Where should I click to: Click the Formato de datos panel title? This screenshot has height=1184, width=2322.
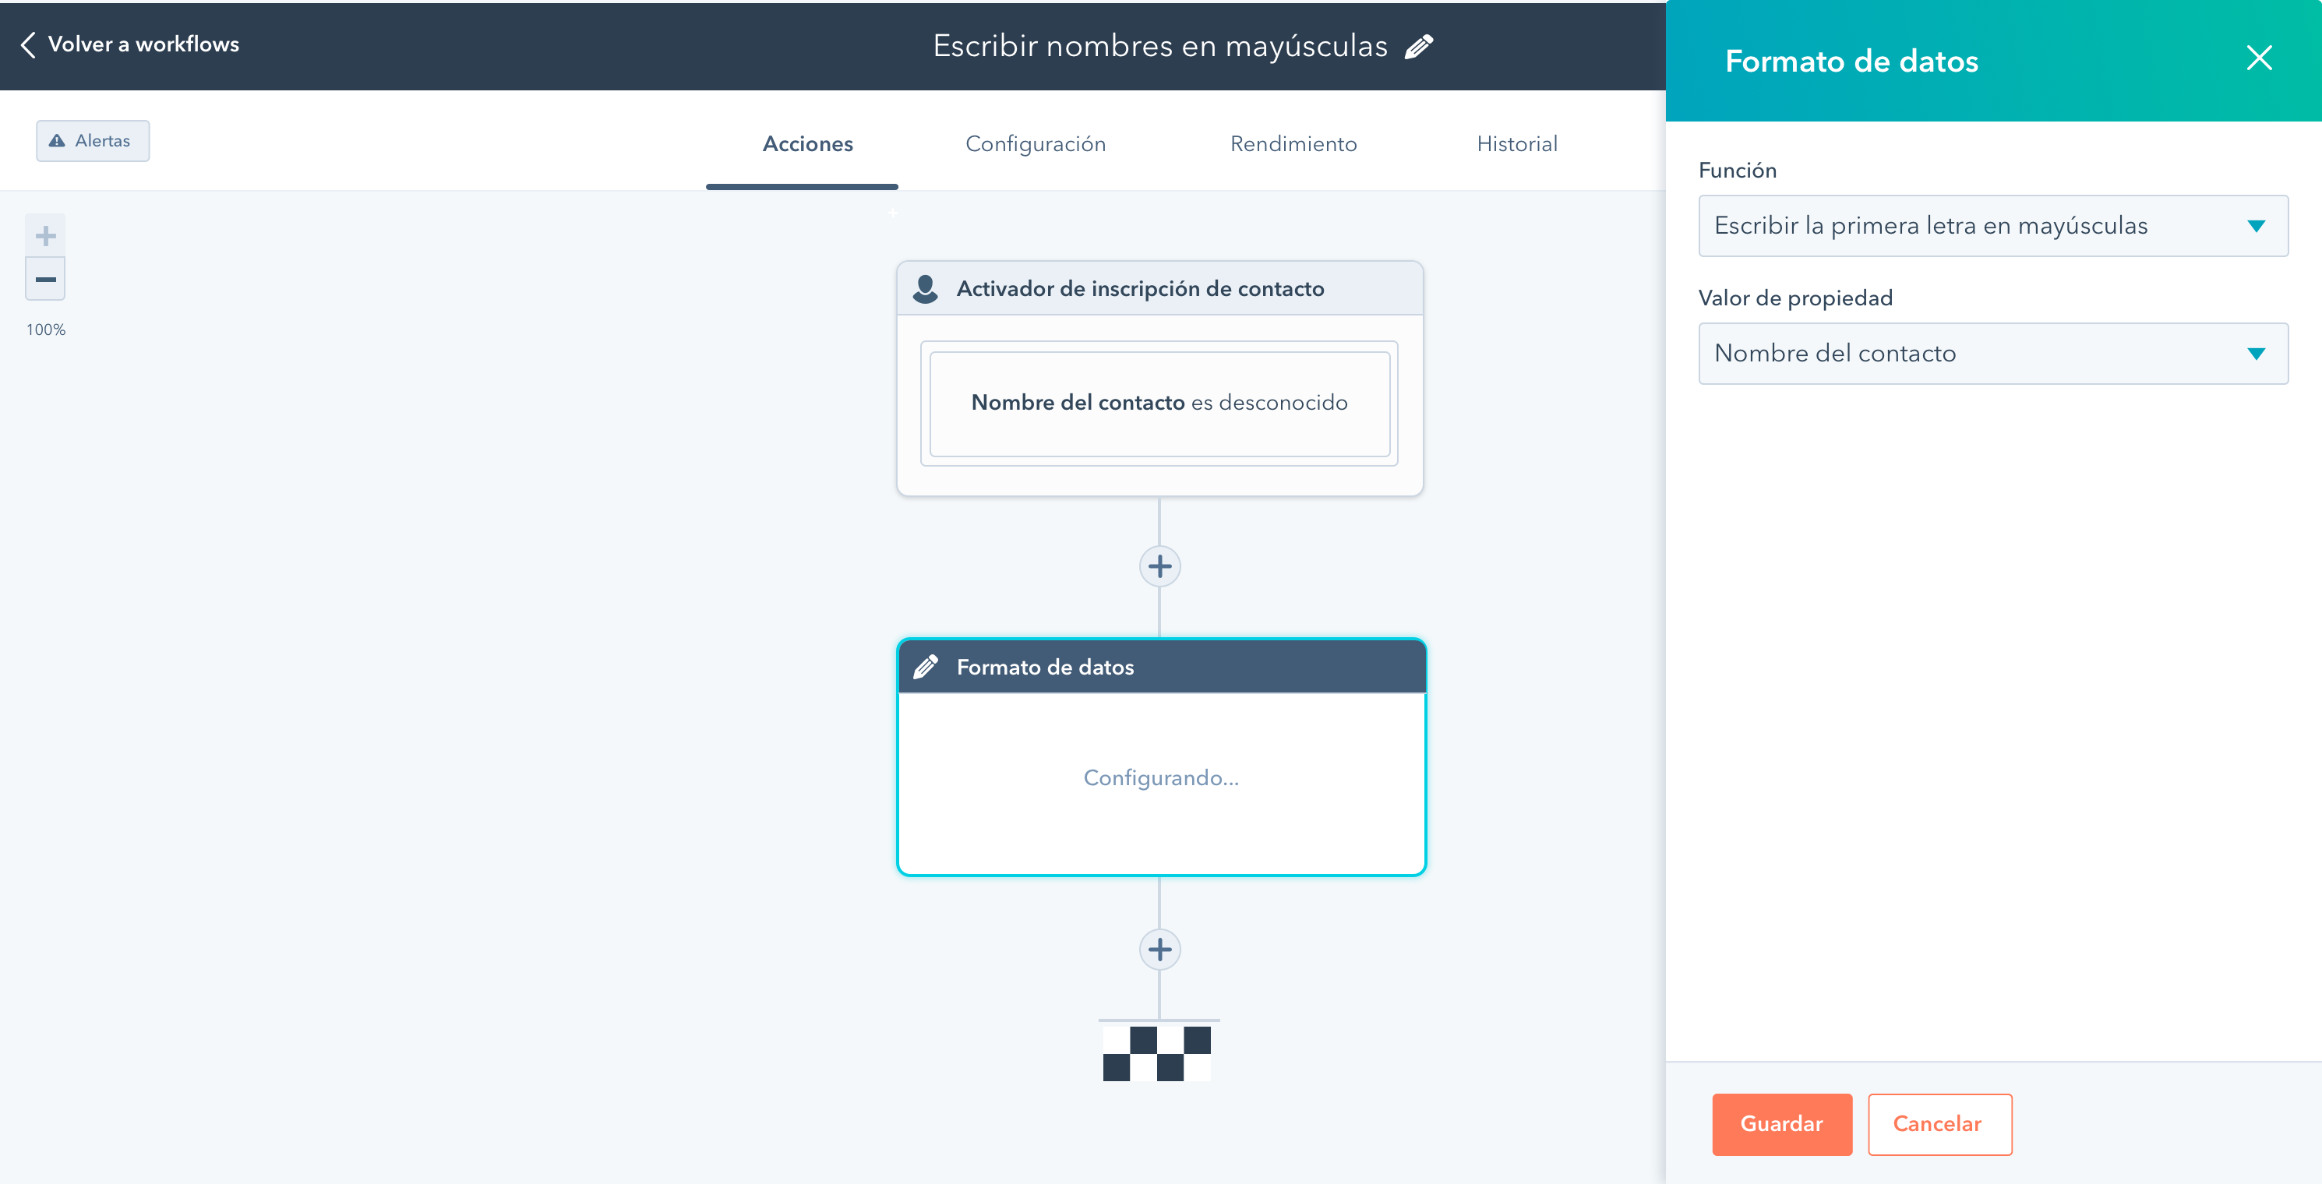pos(1851,62)
